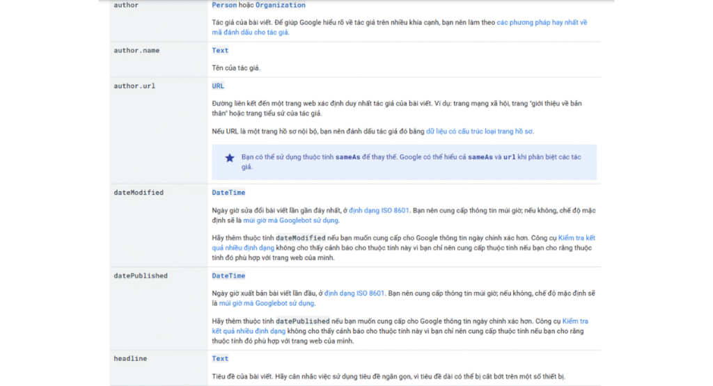Click the dateModified property name cell

pos(139,193)
